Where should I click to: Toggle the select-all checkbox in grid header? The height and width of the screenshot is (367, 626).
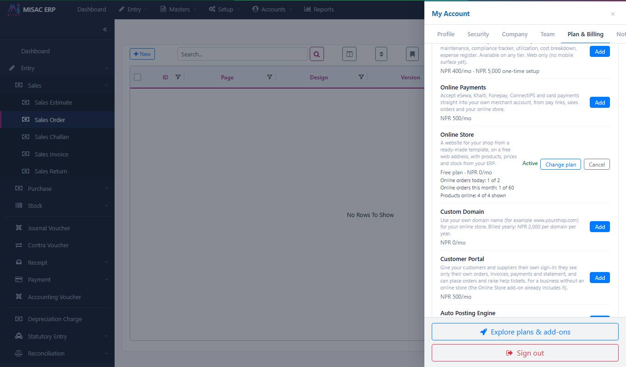tap(137, 77)
